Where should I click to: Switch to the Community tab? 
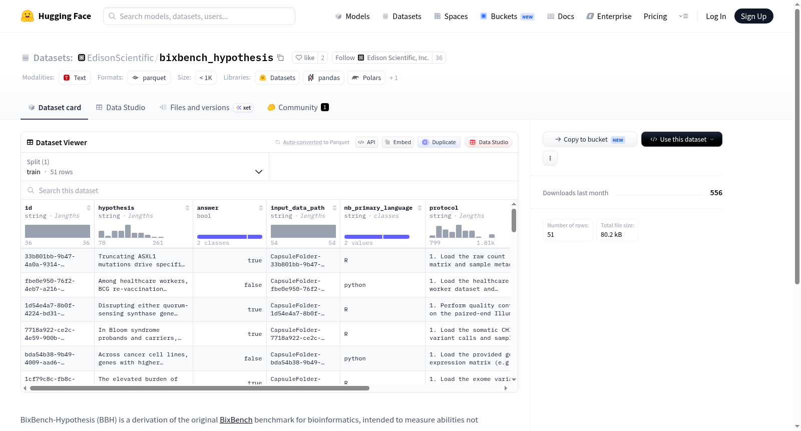point(298,108)
